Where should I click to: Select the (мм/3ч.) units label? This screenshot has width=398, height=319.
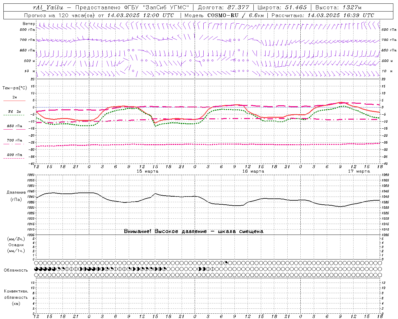[16, 239]
